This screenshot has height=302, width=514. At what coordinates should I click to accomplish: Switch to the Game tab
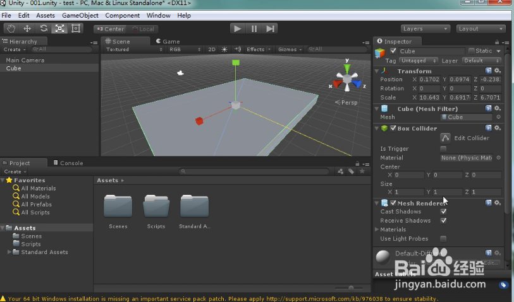pyautogui.click(x=168, y=42)
